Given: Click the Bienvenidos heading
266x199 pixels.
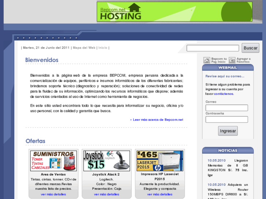Looking at the screenshot, I should click(x=42, y=60).
